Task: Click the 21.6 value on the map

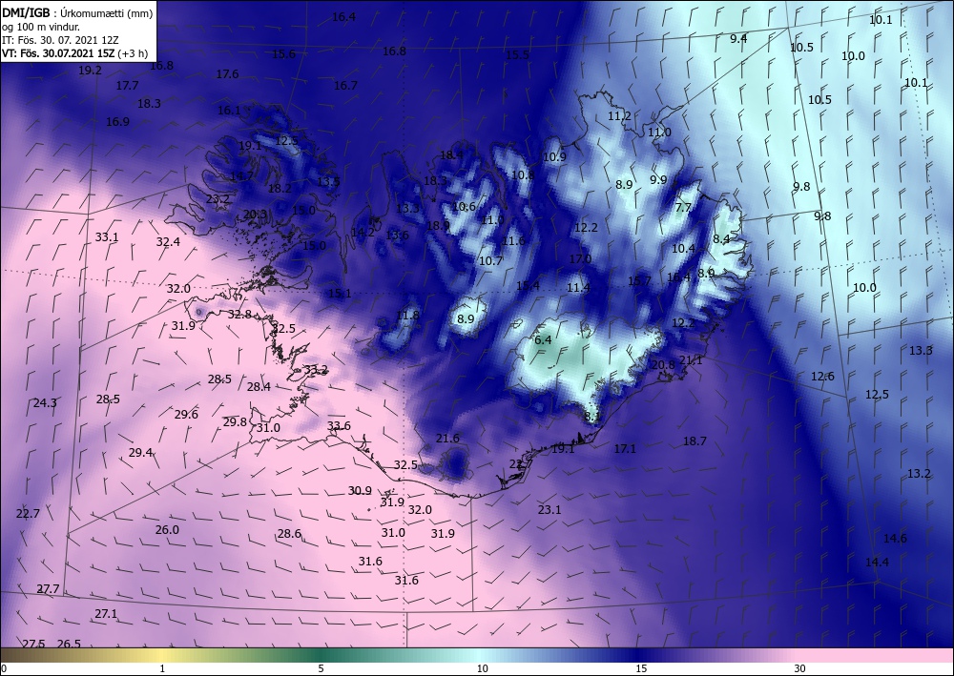Action: (x=447, y=439)
